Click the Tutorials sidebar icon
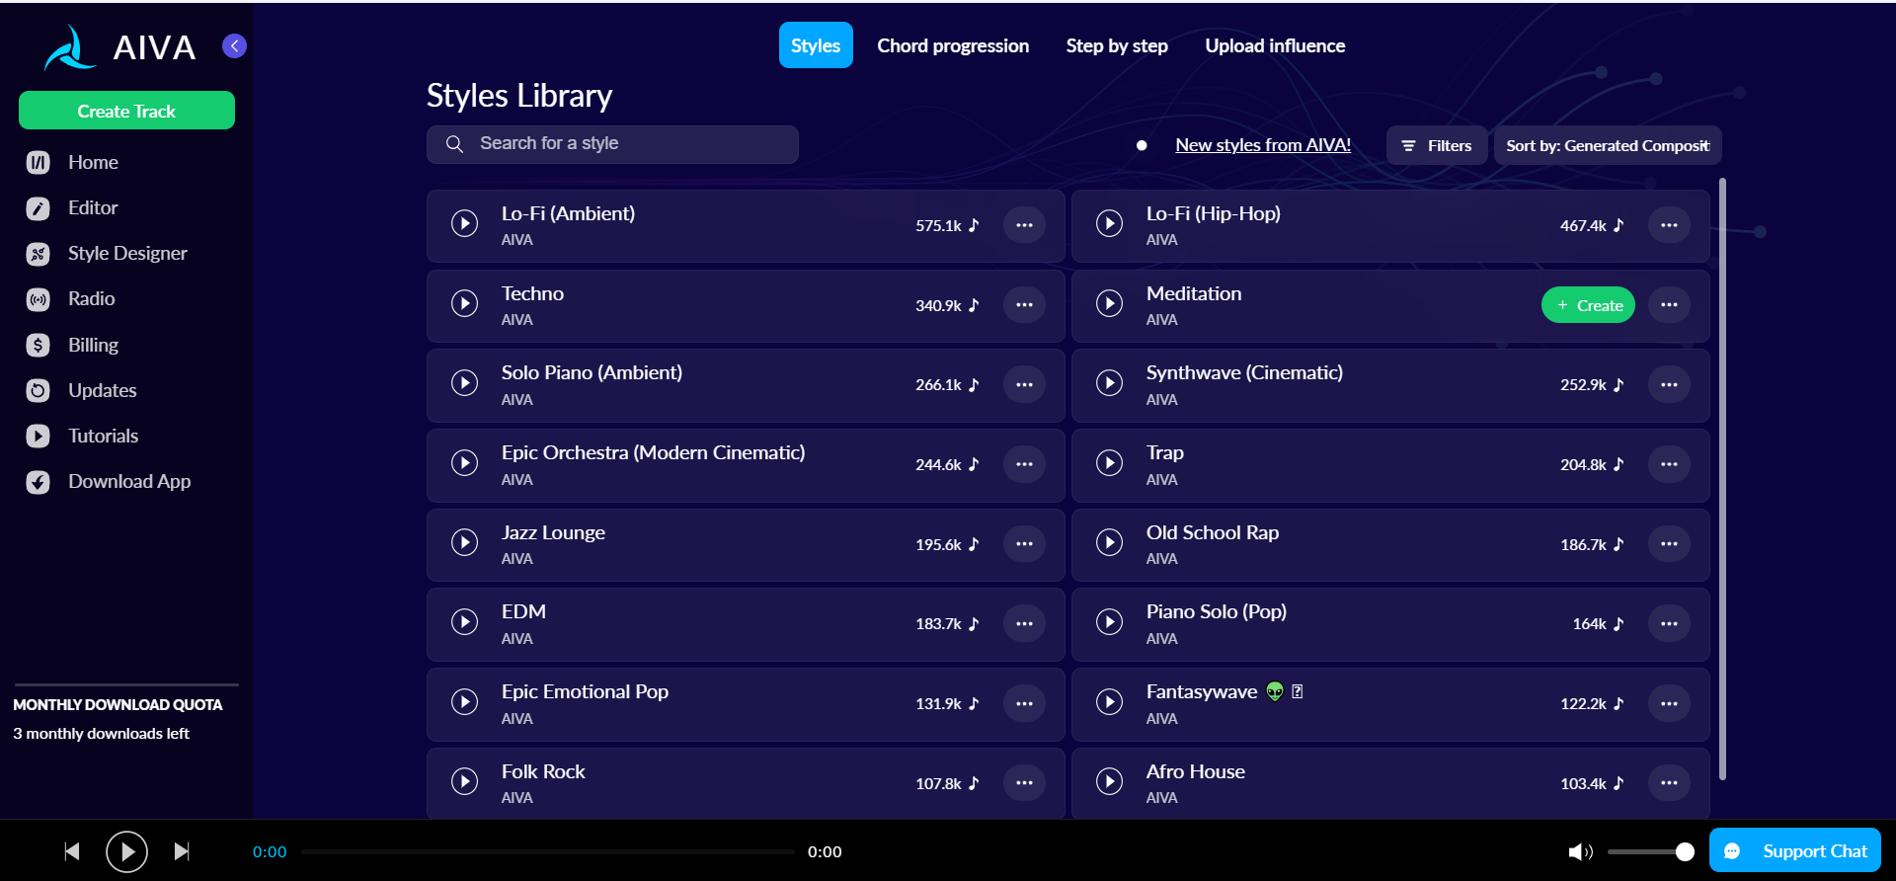 point(39,436)
